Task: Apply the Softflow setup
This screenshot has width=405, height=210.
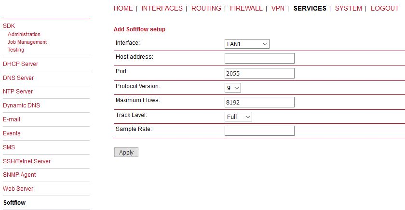Action: pos(126,152)
